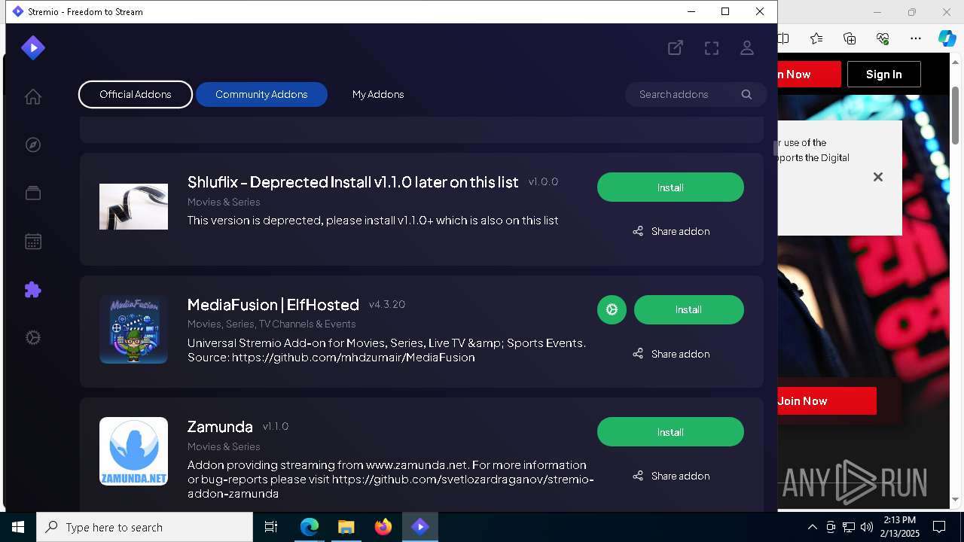Click the magnifier icon in the addon search
964x542 pixels.
click(x=746, y=94)
